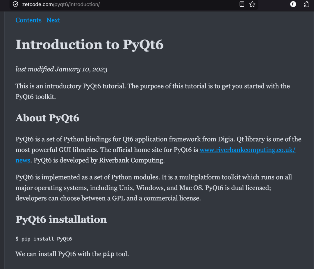Open the Contents link
The height and width of the screenshot is (269, 314).
click(x=28, y=20)
